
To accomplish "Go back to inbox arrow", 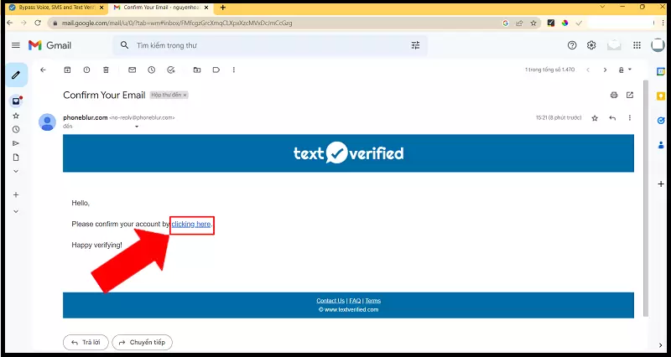I will click(x=43, y=70).
